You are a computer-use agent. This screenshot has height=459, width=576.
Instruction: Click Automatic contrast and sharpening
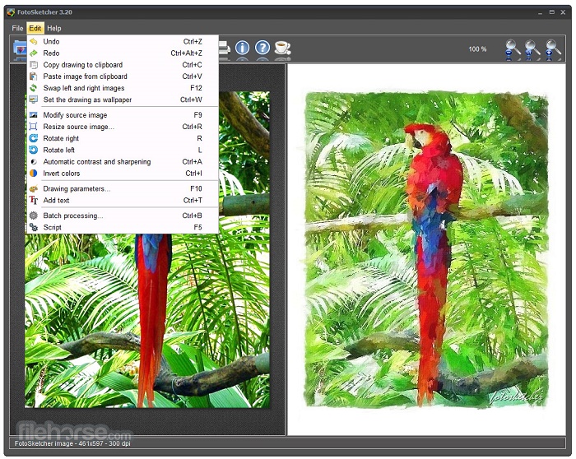(x=96, y=162)
